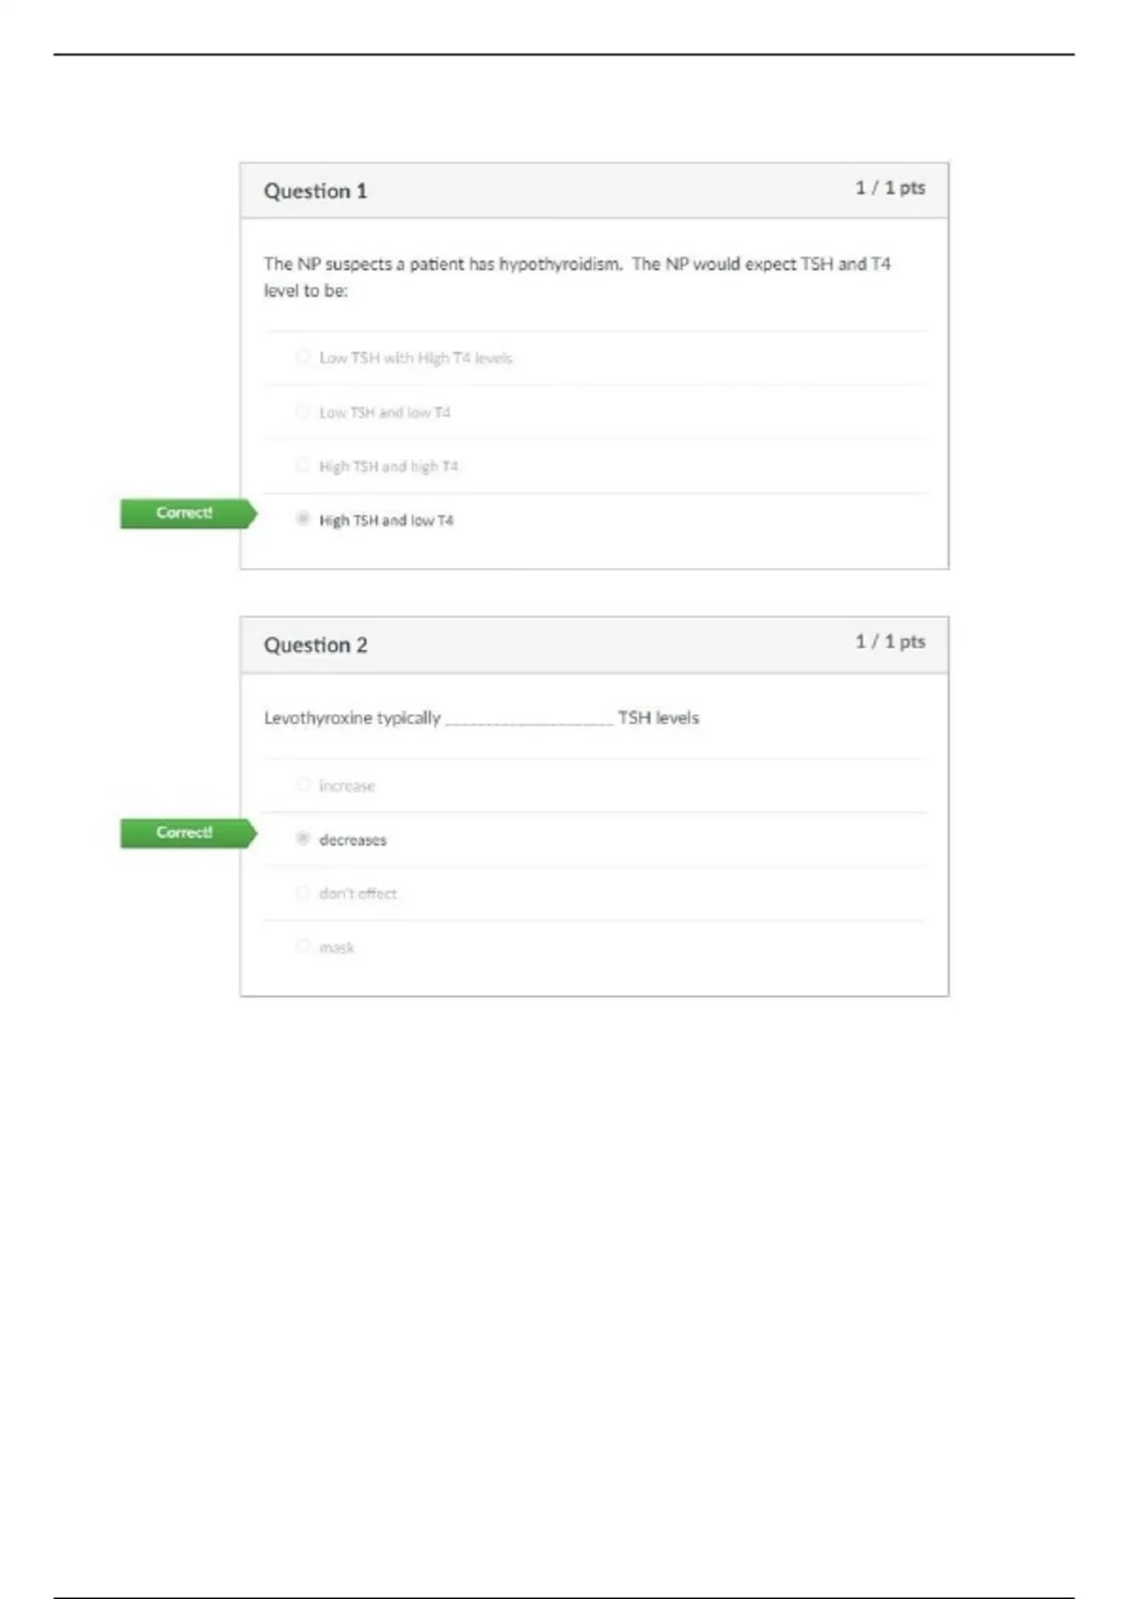Click the 'Question 1' heading

[x=315, y=191]
